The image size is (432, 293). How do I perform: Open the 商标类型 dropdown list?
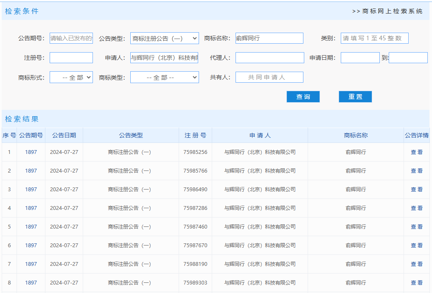point(165,77)
